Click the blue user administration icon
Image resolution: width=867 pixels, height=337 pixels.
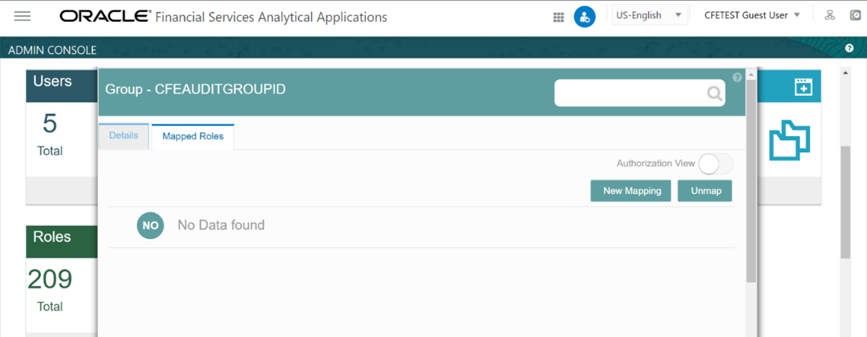coord(584,16)
